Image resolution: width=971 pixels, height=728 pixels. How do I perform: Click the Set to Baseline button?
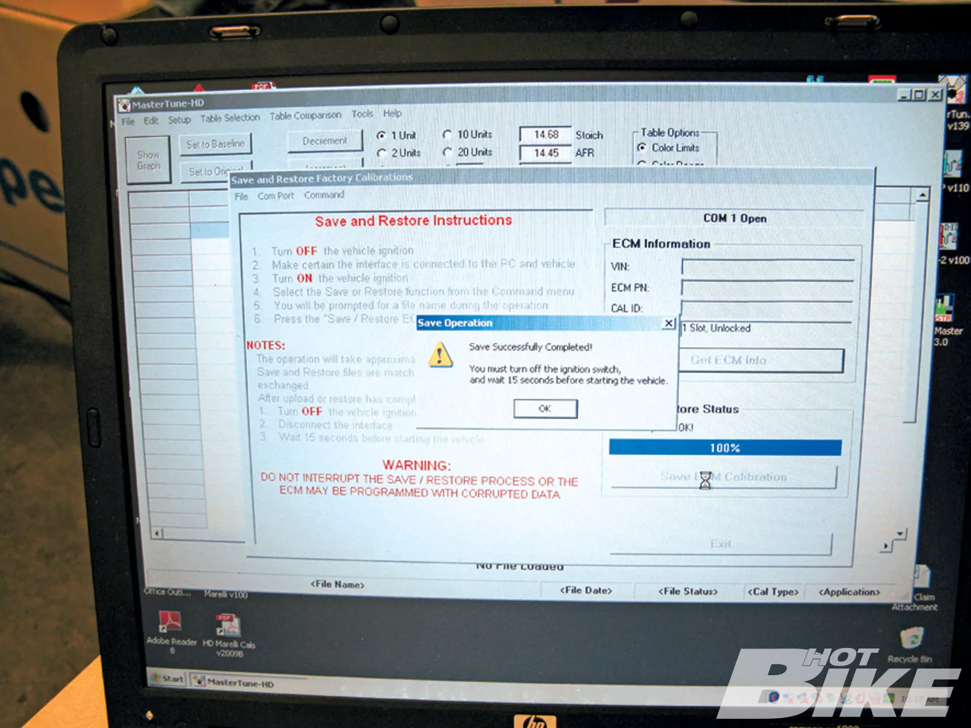[x=215, y=144]
